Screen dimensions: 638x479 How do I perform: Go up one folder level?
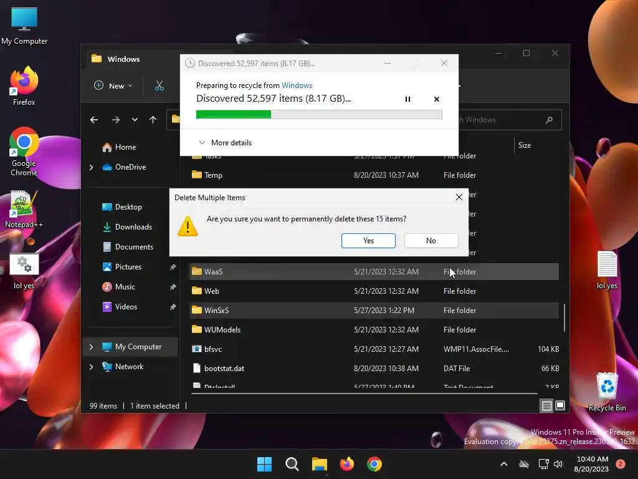coord(153,120)
